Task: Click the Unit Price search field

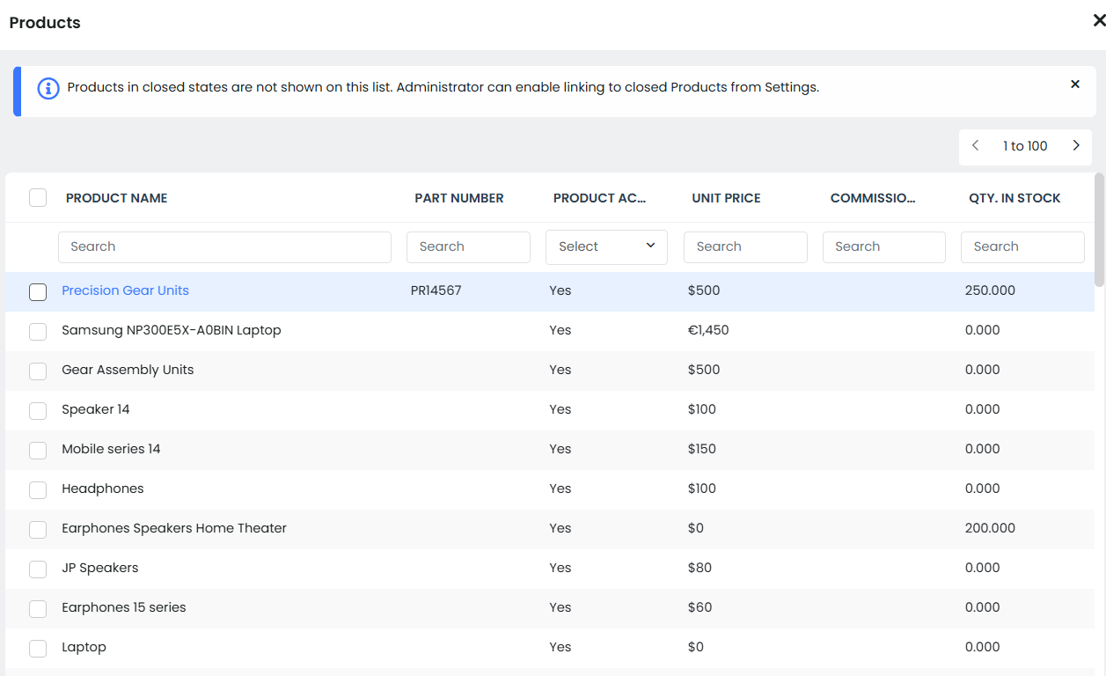Action: click(x=745, y=246)
